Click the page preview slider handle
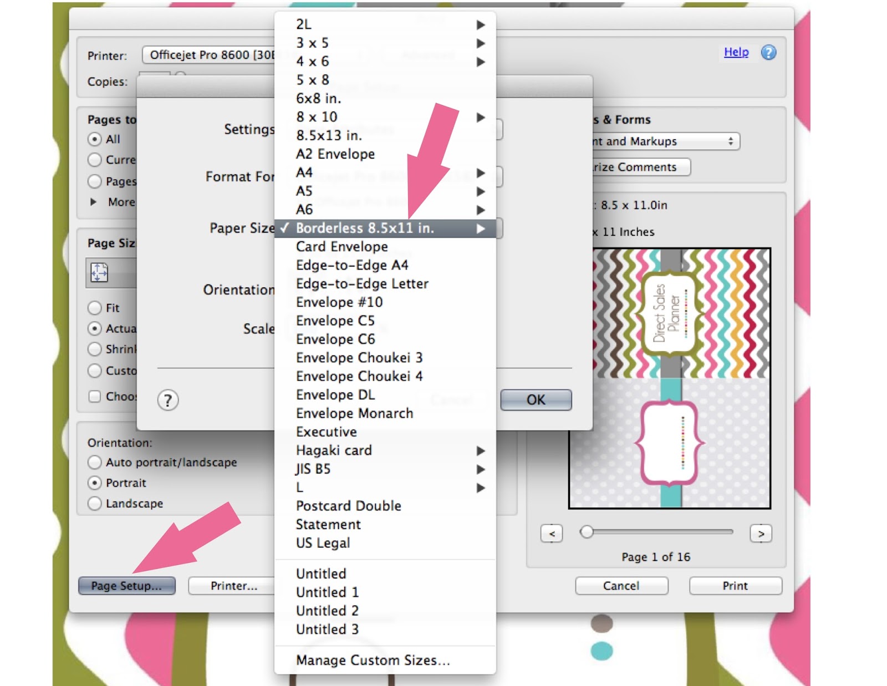Screen dimensions: 887x686 [x=587, y=532]
